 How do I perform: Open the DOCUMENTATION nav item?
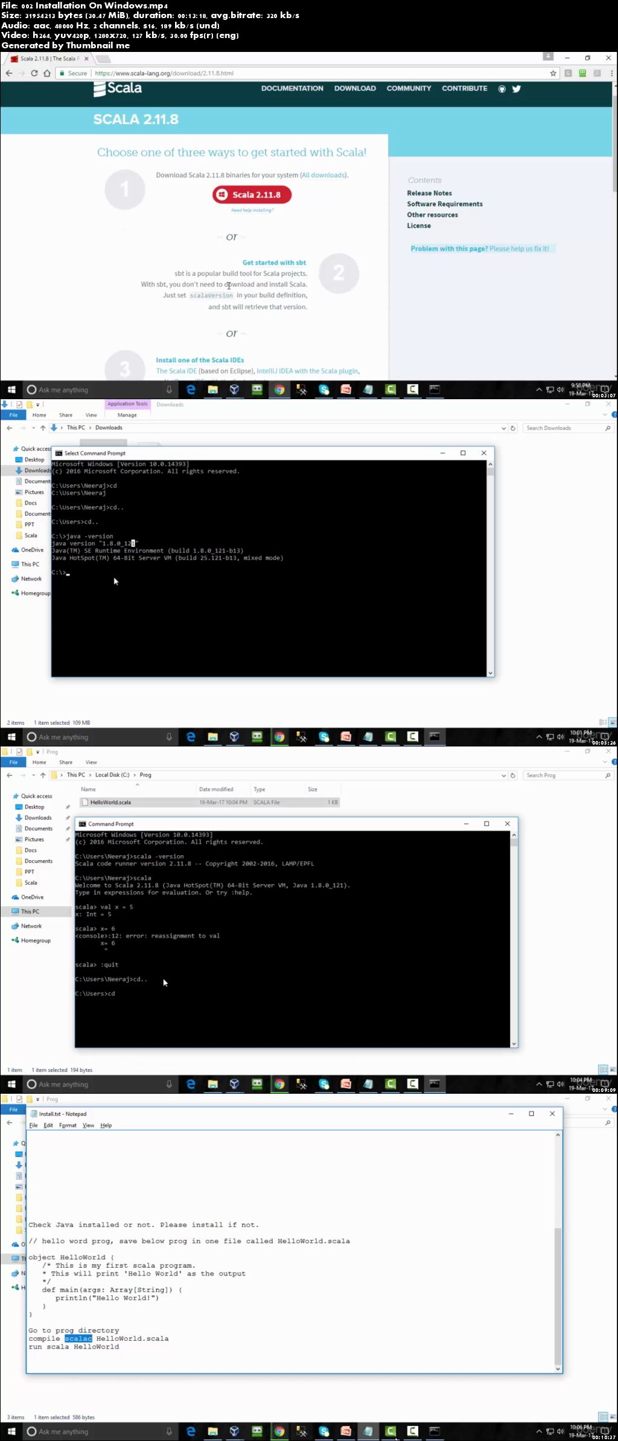coord(292,88)
